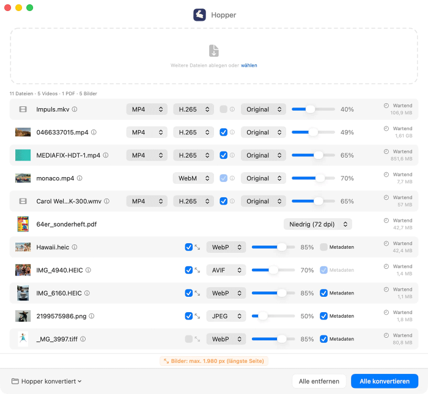This screenshot has height=394, width=428.
Task: Click the clock status icon for _MG_3997.tiff
Action: [x=386, y=335]
